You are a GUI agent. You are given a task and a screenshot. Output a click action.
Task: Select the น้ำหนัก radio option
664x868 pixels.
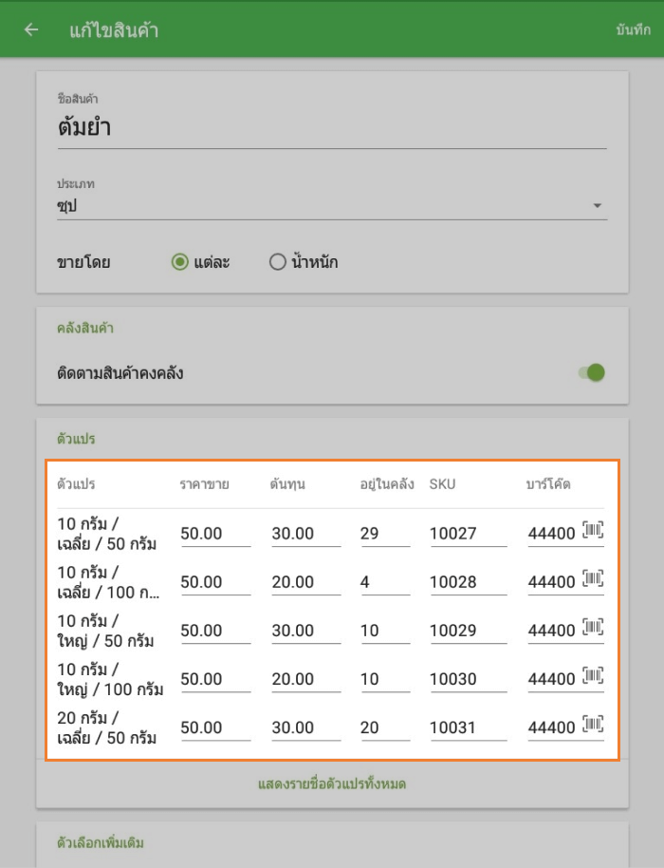coord(278,262)
